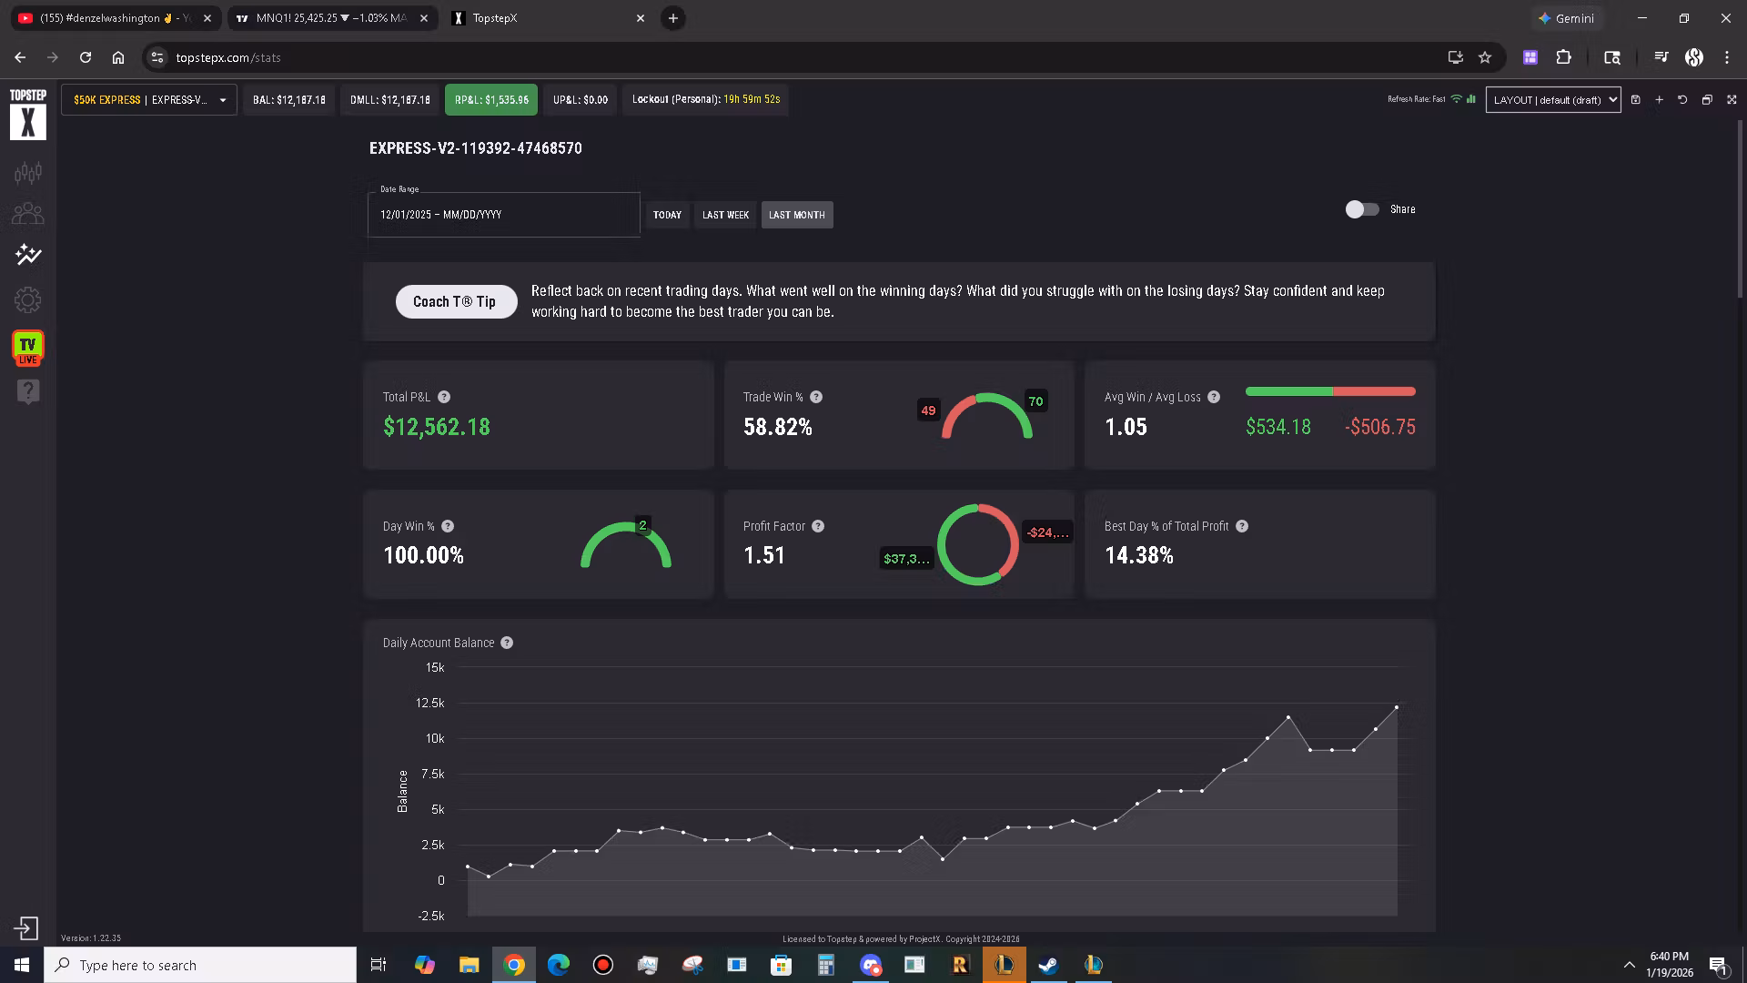Click the Avg Win/Loss ratio bar
The width and height of the screenshot is (1747, 983).
1330,391
